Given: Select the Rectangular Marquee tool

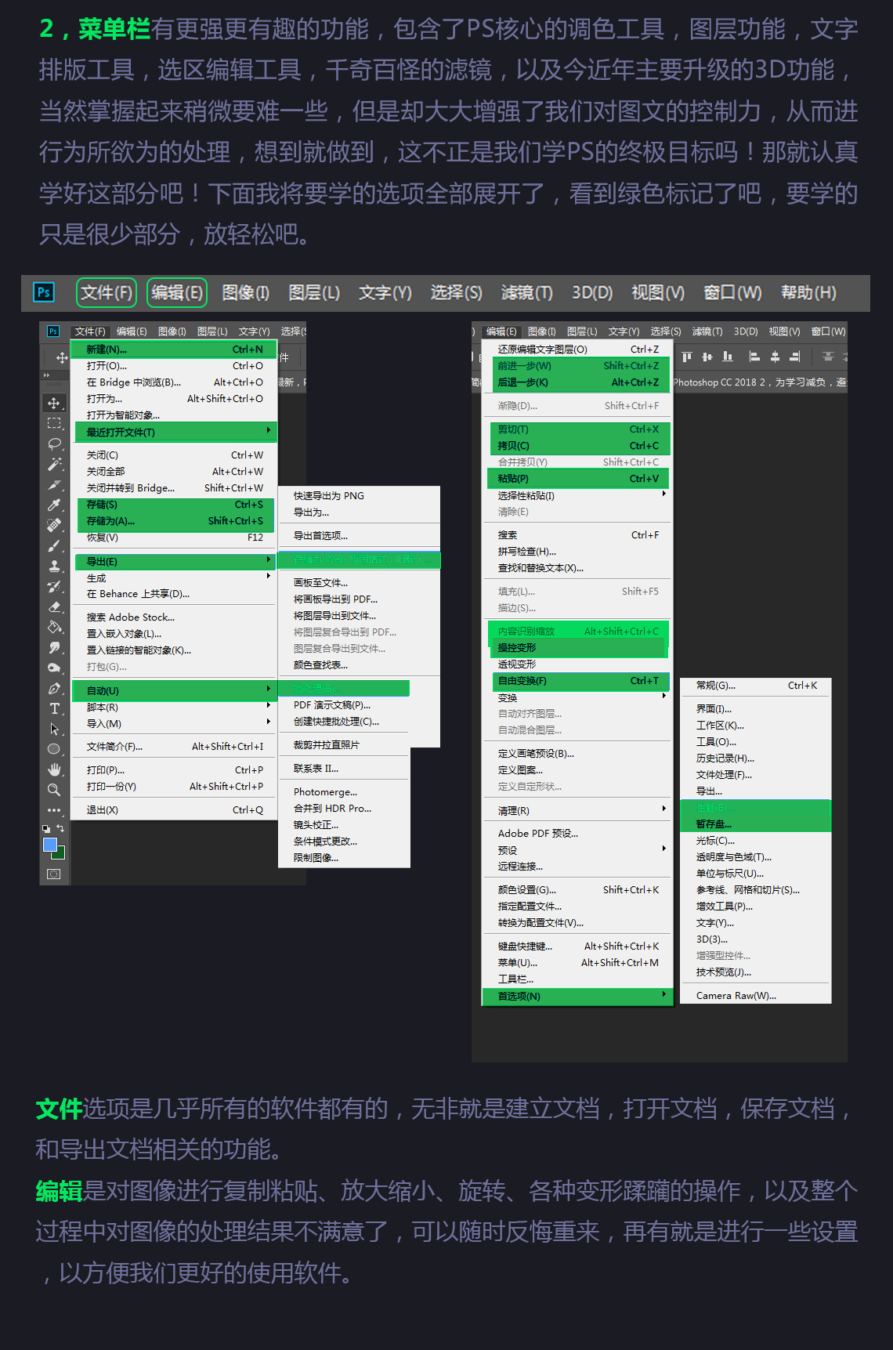Looking at the screenshot, I should click(54, 423).
